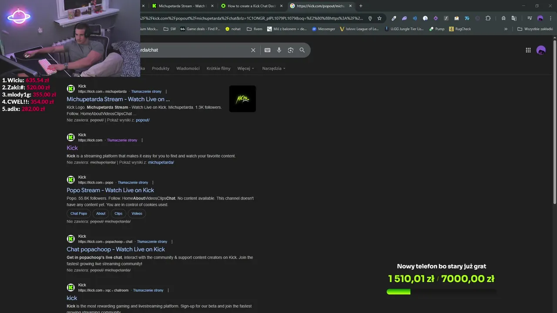Viewport: 557px width, 313px height.
Task: Open more options for Michupetarda Stream result
Action: click(166, 92)
